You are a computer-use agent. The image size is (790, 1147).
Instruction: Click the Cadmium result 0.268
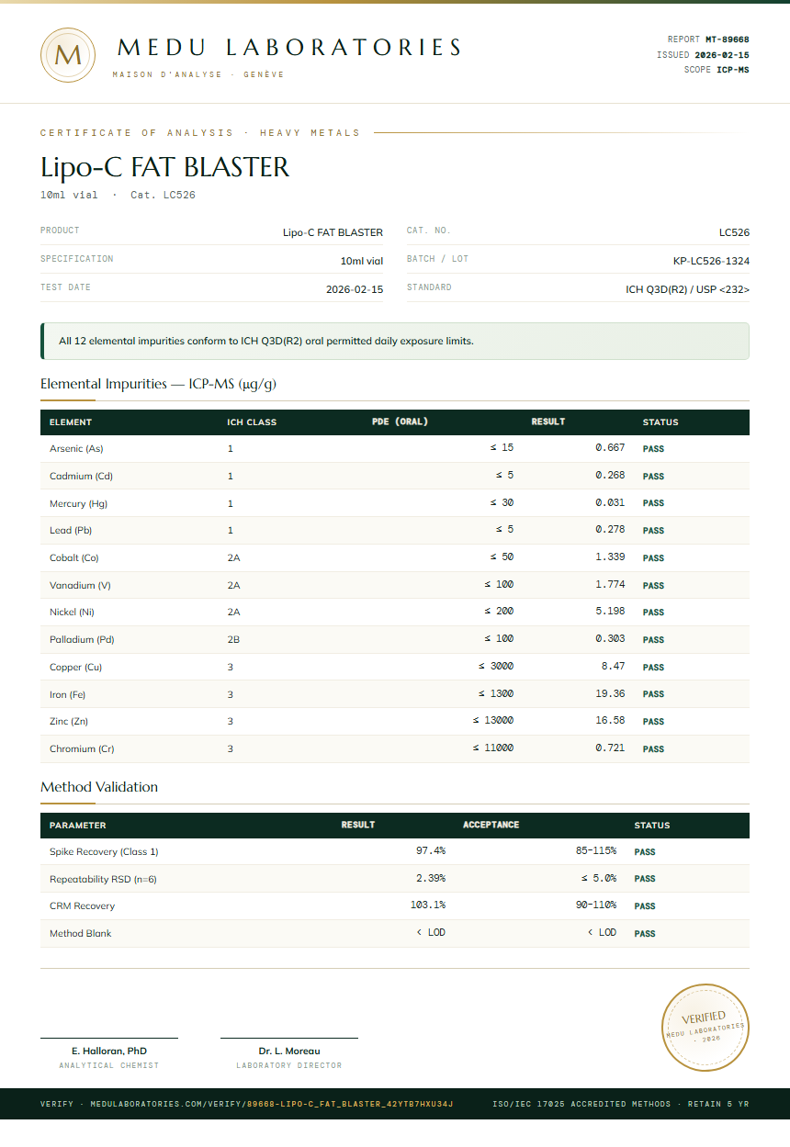coord(610,476)
